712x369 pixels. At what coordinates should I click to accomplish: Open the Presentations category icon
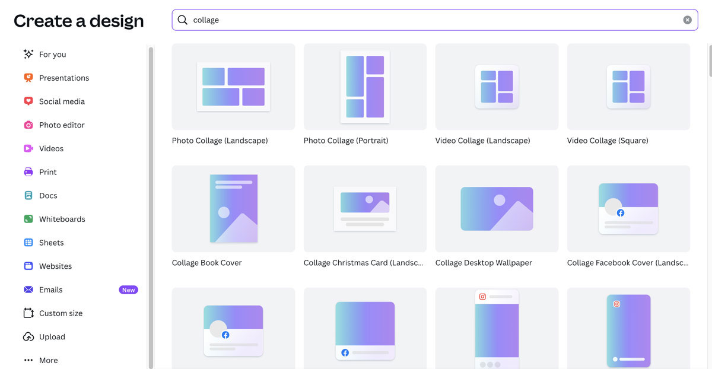[x=28, y=78]
